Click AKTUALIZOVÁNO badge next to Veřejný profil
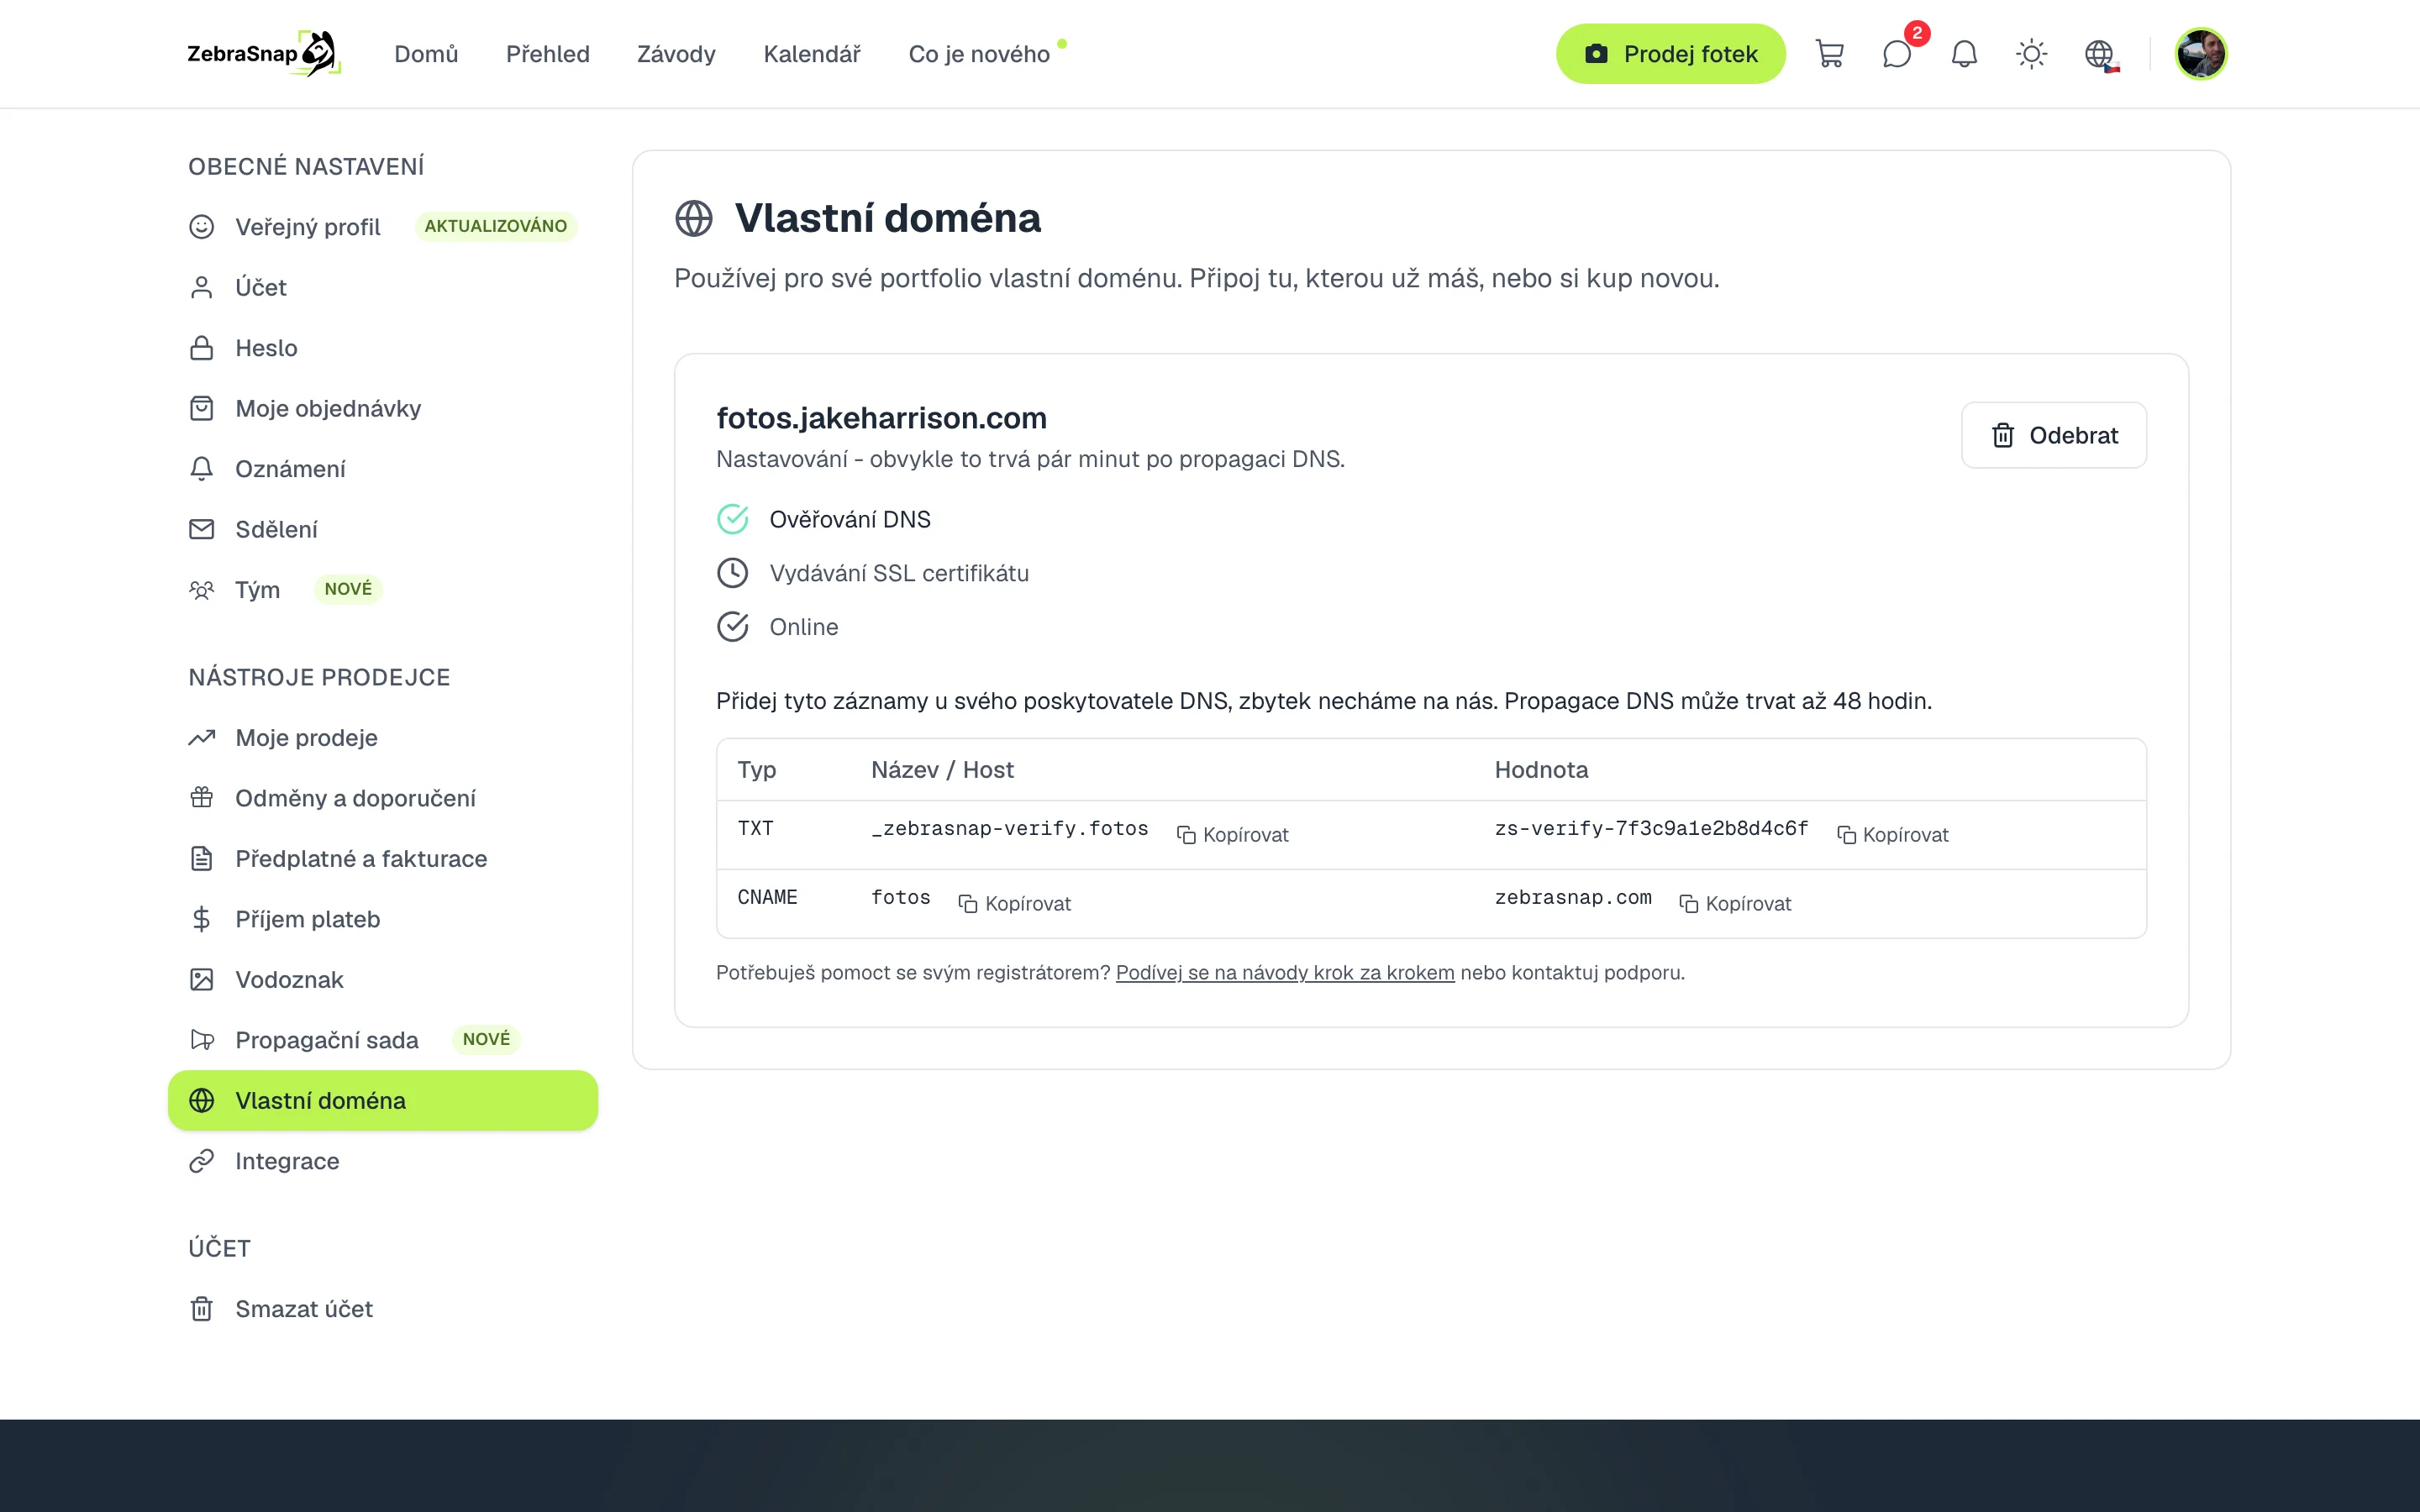 click(495, 226)
